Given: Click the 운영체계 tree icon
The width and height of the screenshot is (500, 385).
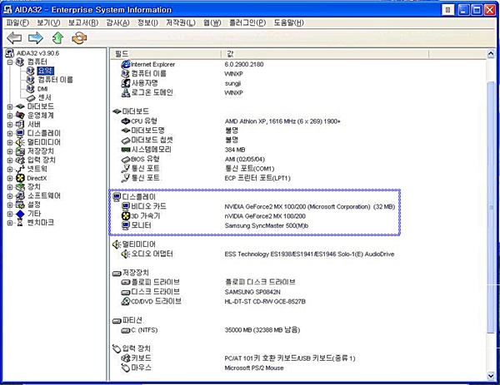Looking at the screenshot, I should click(20, 116).
